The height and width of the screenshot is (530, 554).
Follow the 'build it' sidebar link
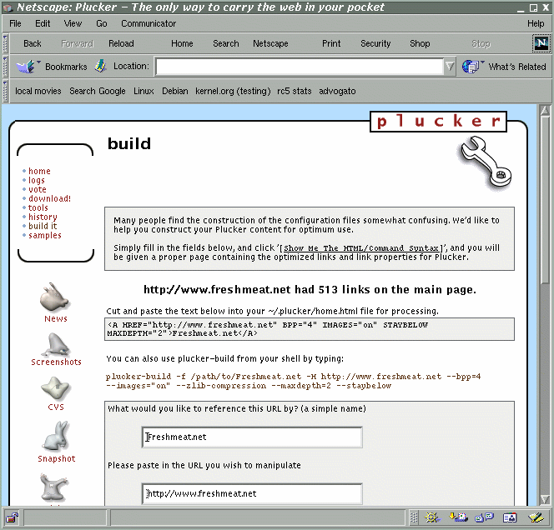[x=43, y=226]
